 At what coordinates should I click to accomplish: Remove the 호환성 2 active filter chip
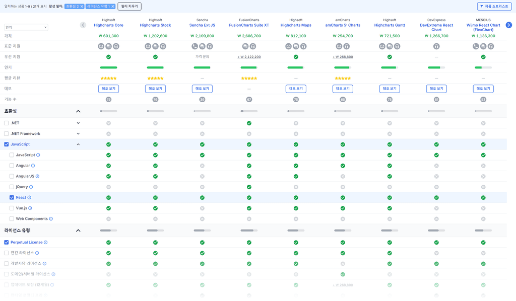[x=82, y=6]
